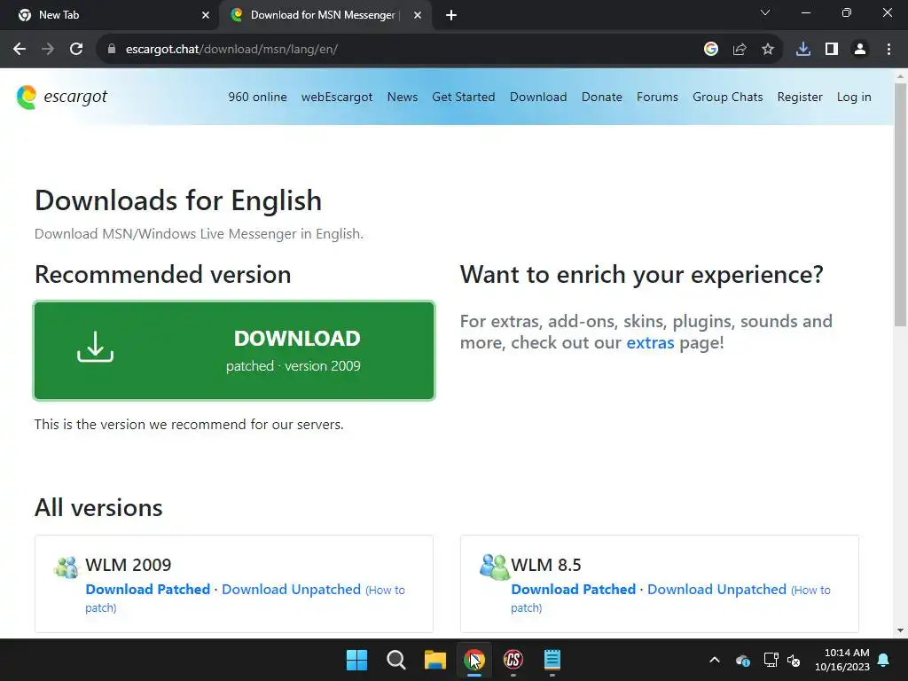Screen dimensions: 908x681
Task: Click the OneDrive cloud tray icon
Action: pos(743,660)
